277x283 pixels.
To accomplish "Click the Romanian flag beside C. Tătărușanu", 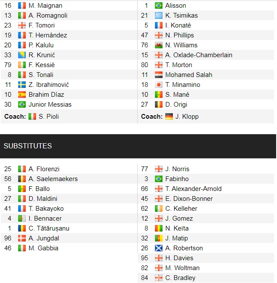I will tap(22, 228).
